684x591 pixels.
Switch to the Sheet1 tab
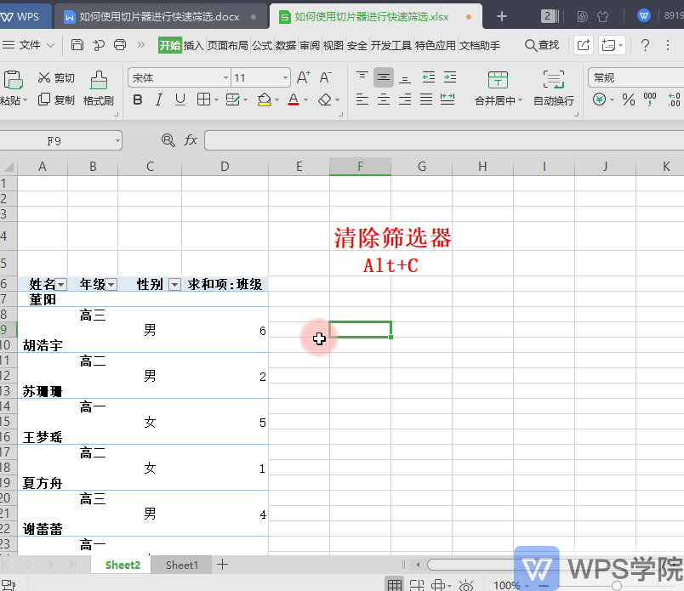point(182,565)
